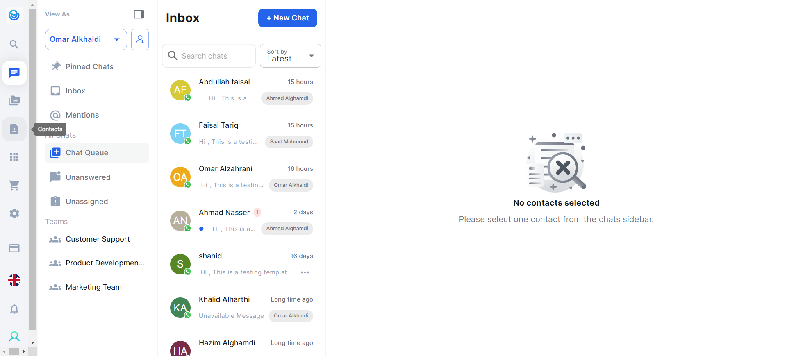Viewport: 787px width, 356px height.
Task: Open settings gear in left rail
Action: [14, 213]
